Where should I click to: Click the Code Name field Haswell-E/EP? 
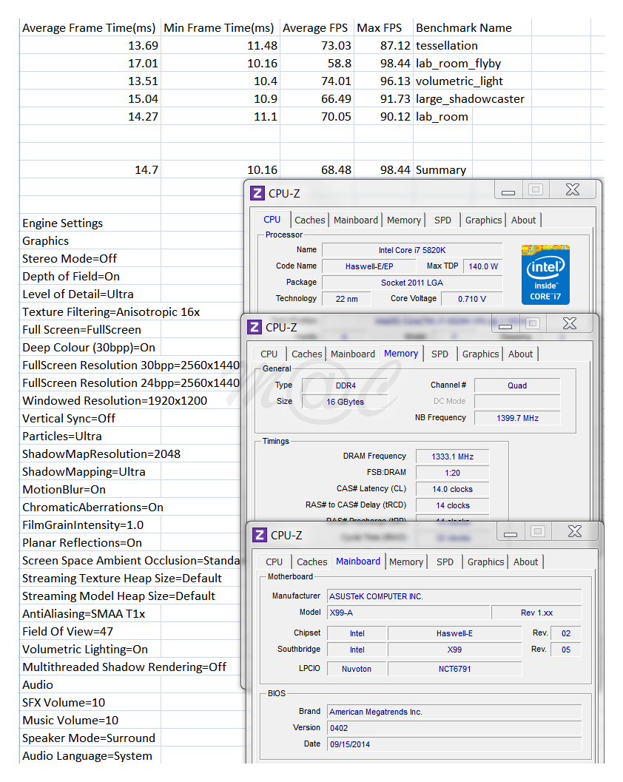click(369, 266)
